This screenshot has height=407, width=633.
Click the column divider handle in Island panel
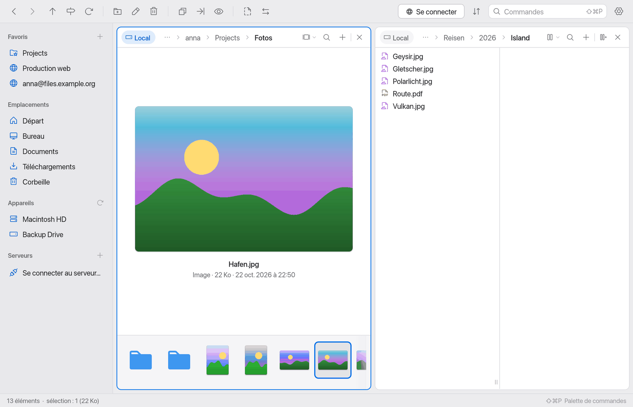[496, 382]
